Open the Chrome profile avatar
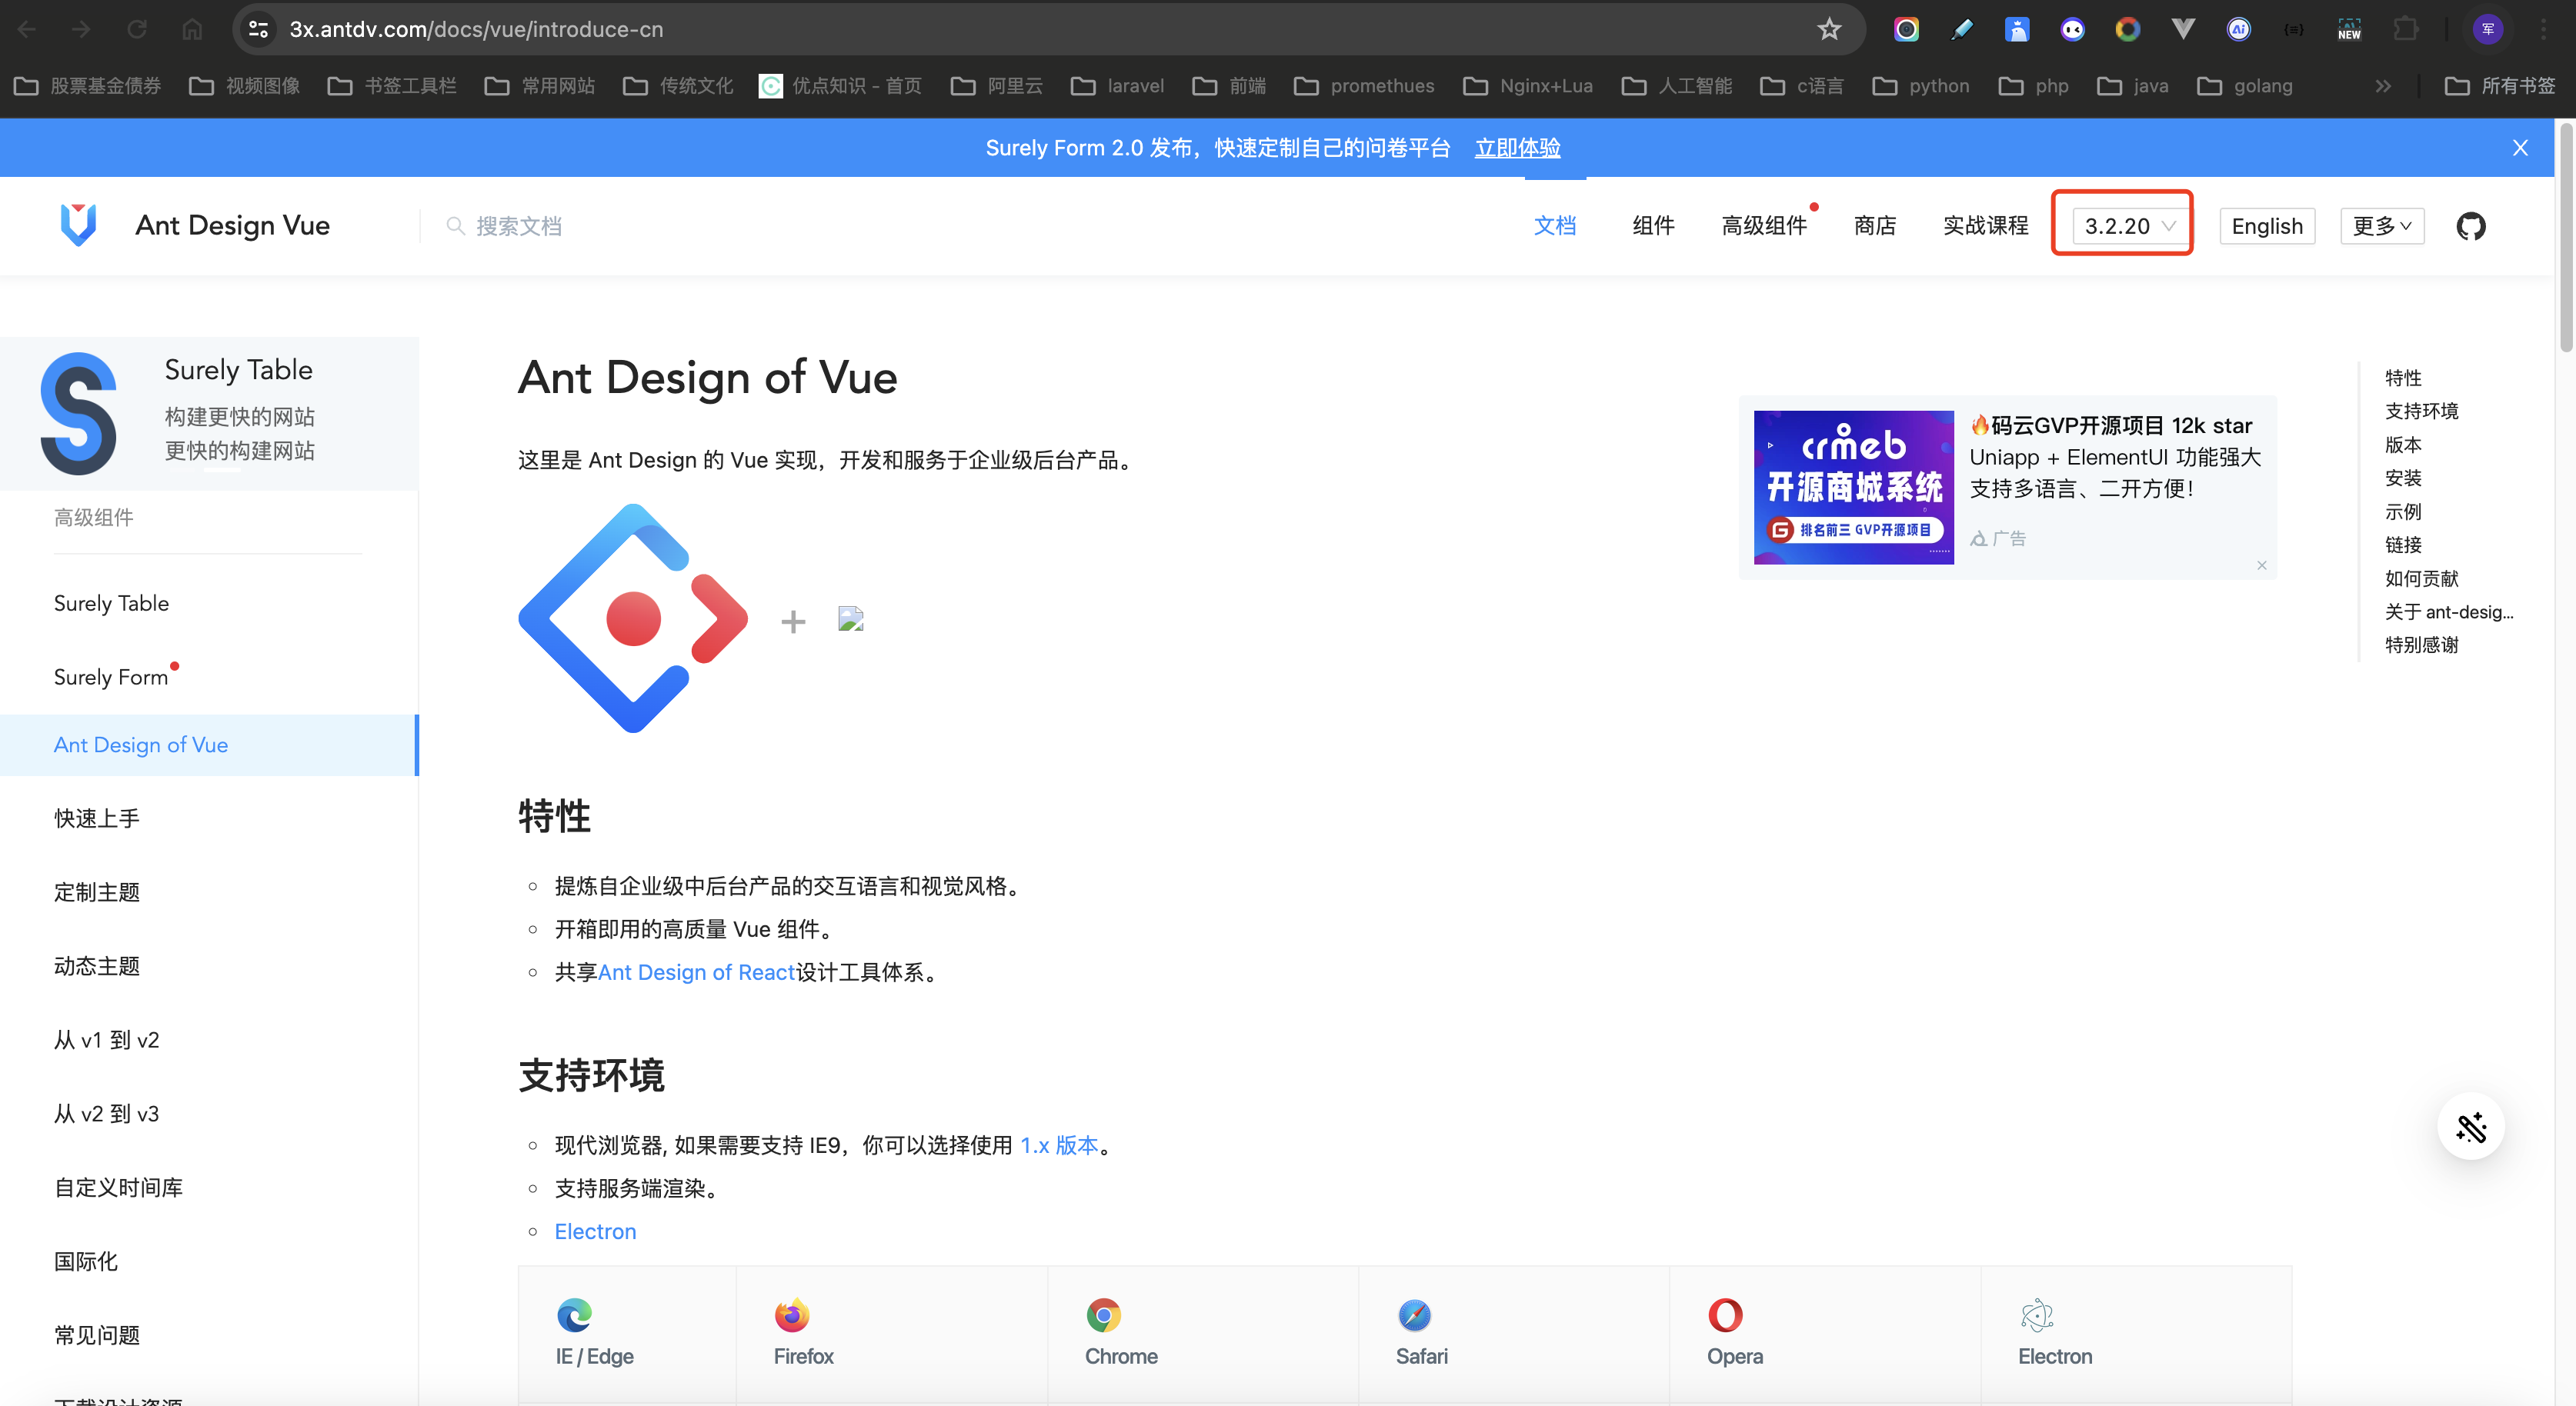 pos(2488,29)
